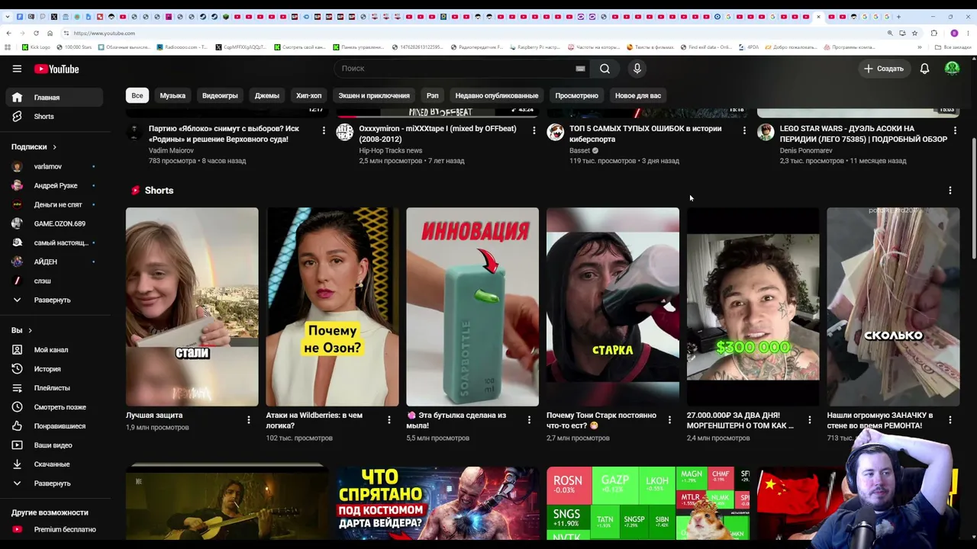Open more options for Тони Старк short
The height and width of the screenshot is (549, 977).
(x=669, y=419)
